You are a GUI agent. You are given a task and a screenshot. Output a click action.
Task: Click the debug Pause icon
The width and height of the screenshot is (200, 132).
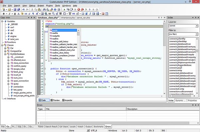(93, 9)
